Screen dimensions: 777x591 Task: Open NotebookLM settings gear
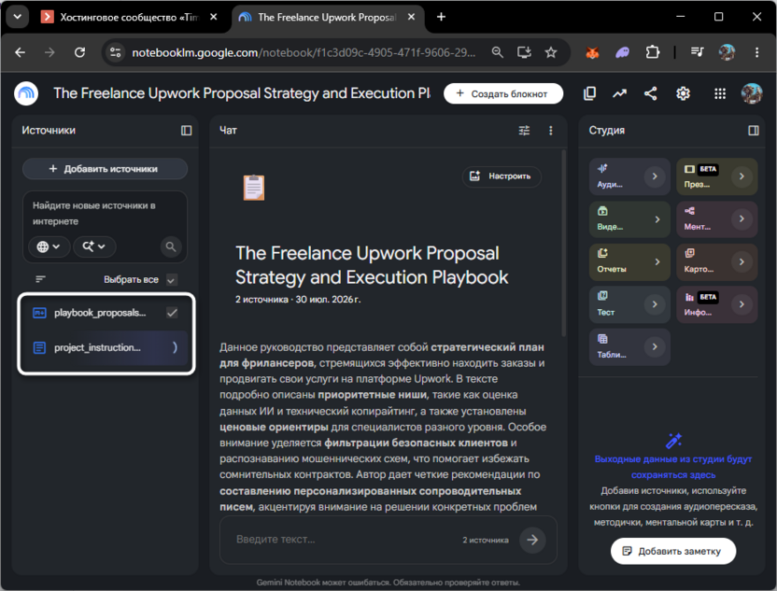coord(683,93)
